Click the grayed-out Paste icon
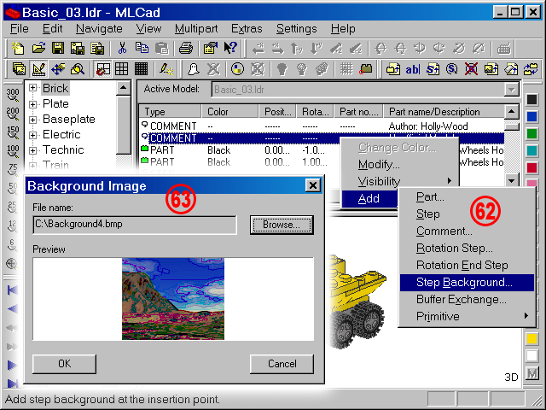This screenshot has height=410, width=546. (x=161, y=48)
